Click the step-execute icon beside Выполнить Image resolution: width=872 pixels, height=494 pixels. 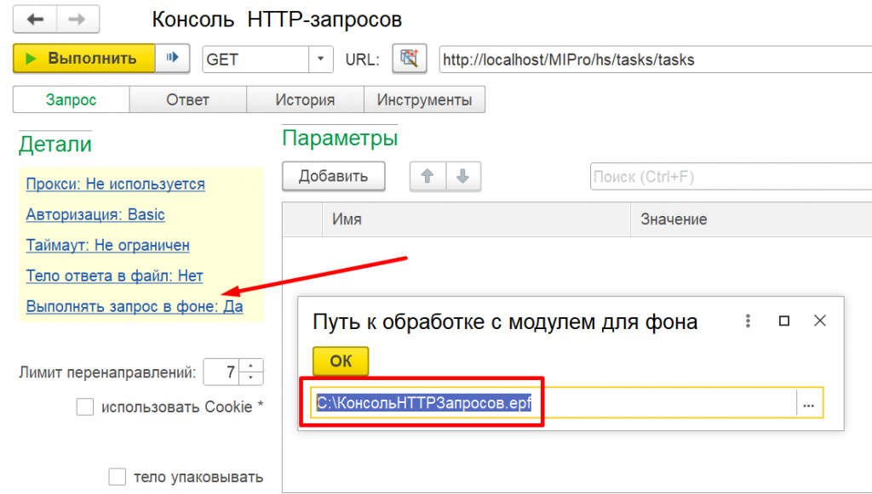coord(172,59)
